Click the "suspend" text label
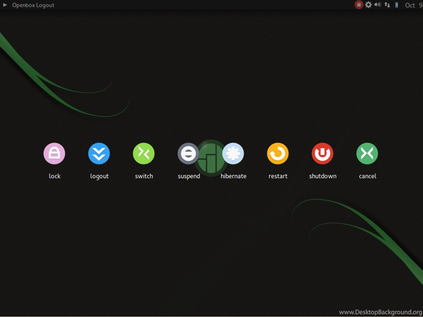The image size is (423, 317). [x=189, y=176]
